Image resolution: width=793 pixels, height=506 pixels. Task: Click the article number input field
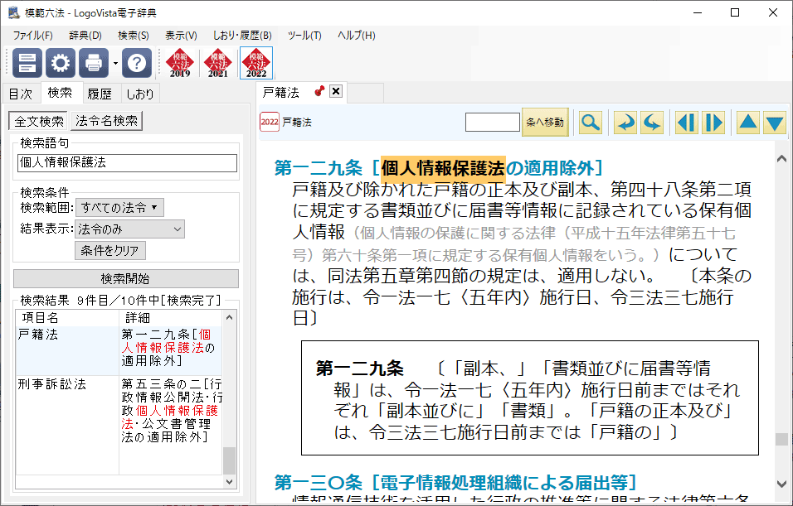pyautogui.click(x=492, y=123)
